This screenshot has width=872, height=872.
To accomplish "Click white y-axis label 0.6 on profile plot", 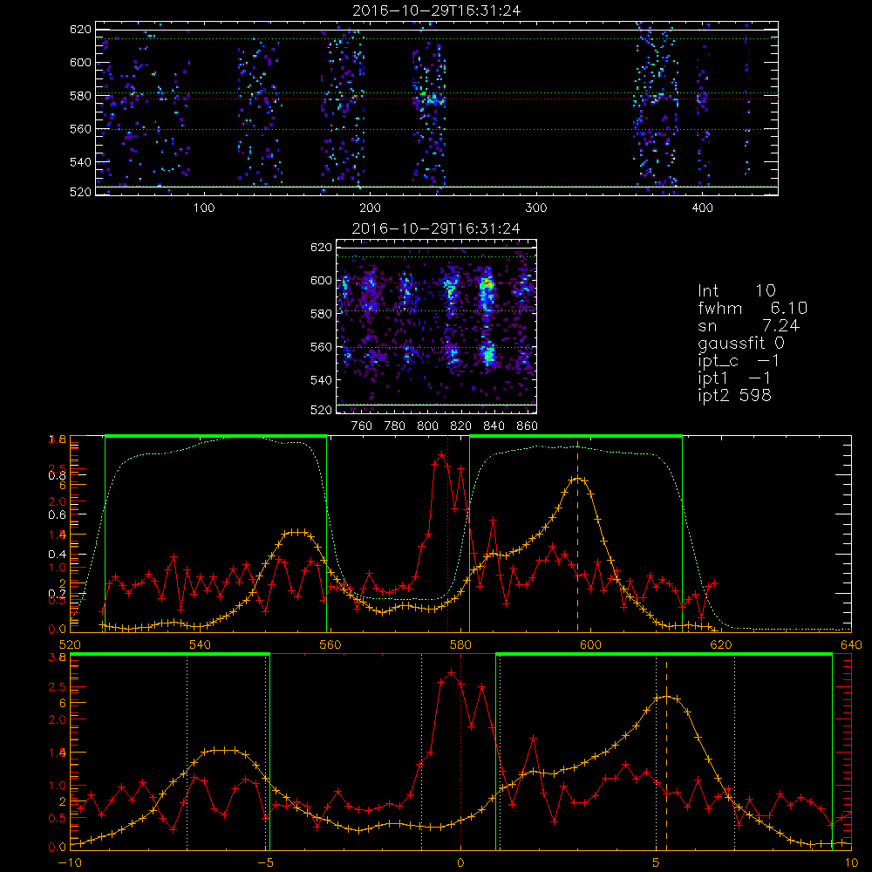I will click(x=57, y=515).
